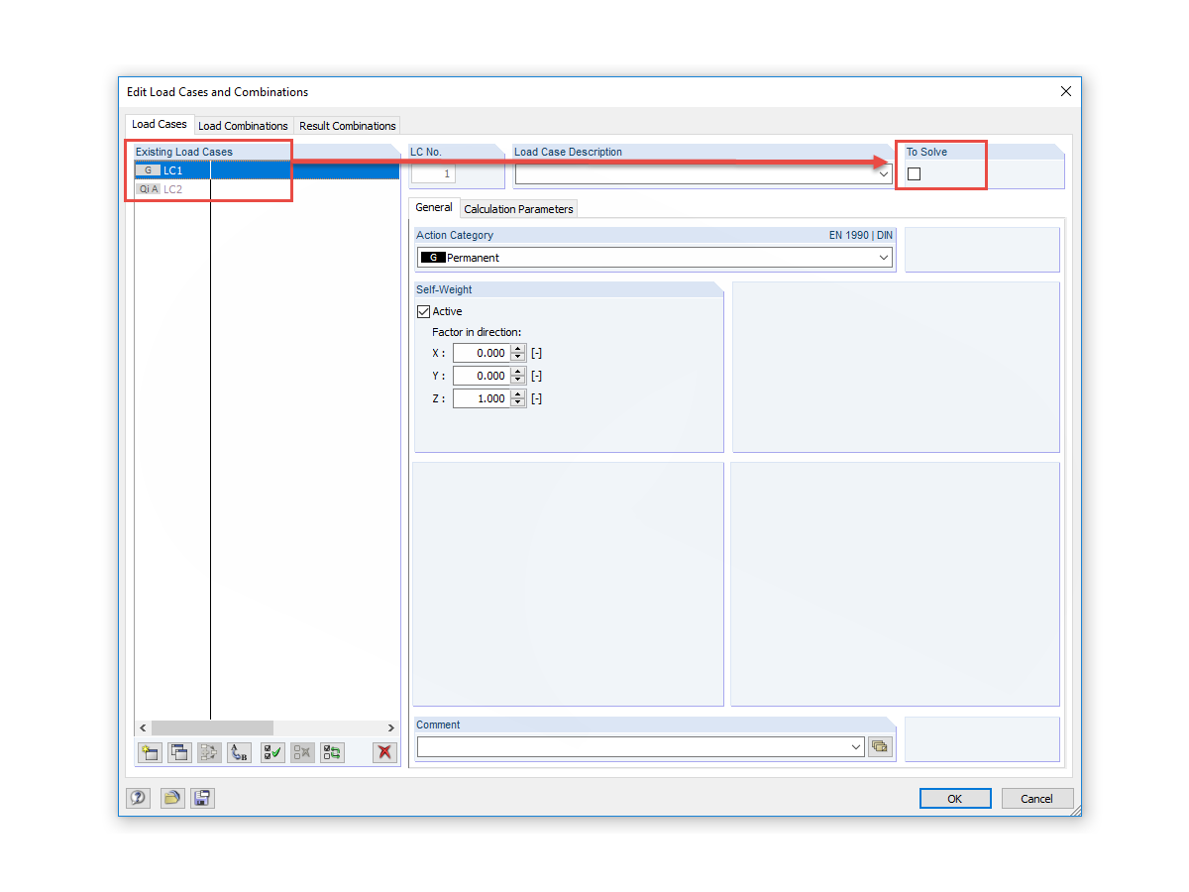Click the EN 1990 | DIN label
This screenshot has height=892, width=1189.
click(x=861, y=235)
